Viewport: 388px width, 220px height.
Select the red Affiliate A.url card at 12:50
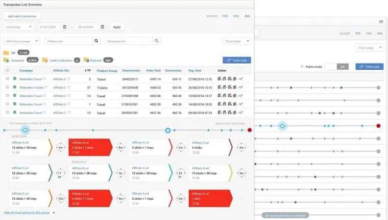[210, 198]
